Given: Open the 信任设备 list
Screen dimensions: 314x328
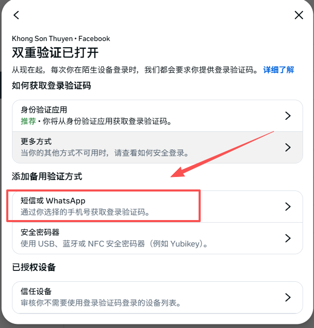Looking at the screenshot, I should [158, 297].
